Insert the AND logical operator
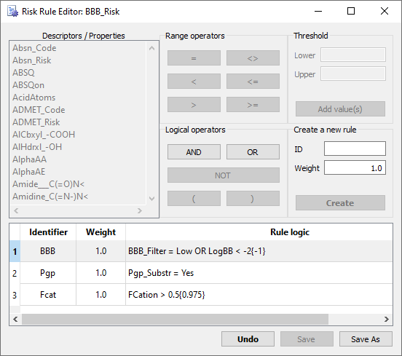The height and width of the screenshot is (356, 402). 194,152
